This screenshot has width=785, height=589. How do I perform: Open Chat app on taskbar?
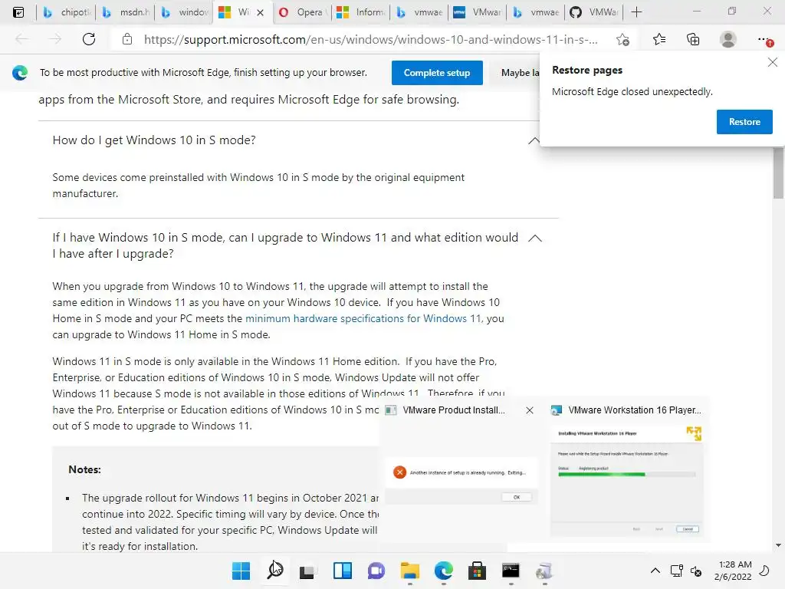click(x=376, y=571)
